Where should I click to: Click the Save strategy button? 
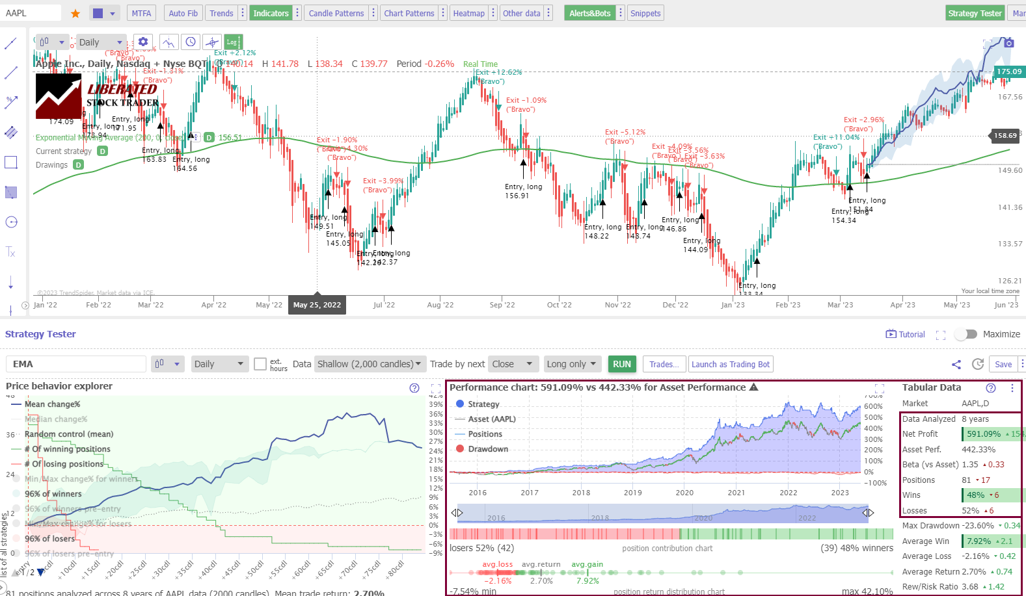(x=1003, y=364)
